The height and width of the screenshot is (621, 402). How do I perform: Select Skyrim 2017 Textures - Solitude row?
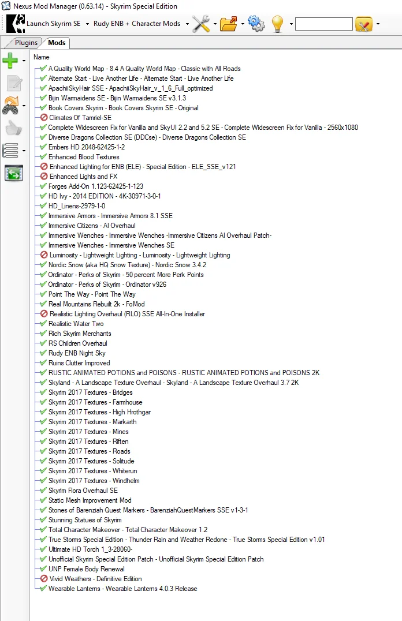click(91, 461)
